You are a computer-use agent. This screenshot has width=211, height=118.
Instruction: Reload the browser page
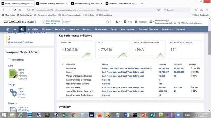pos(15,10)
